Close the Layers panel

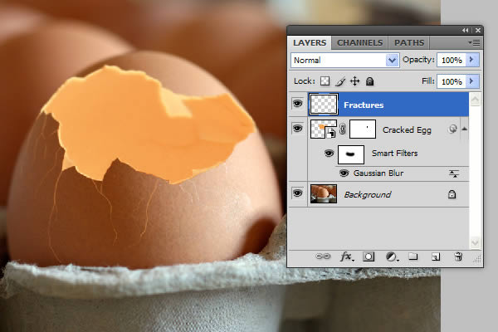(478, 30)
